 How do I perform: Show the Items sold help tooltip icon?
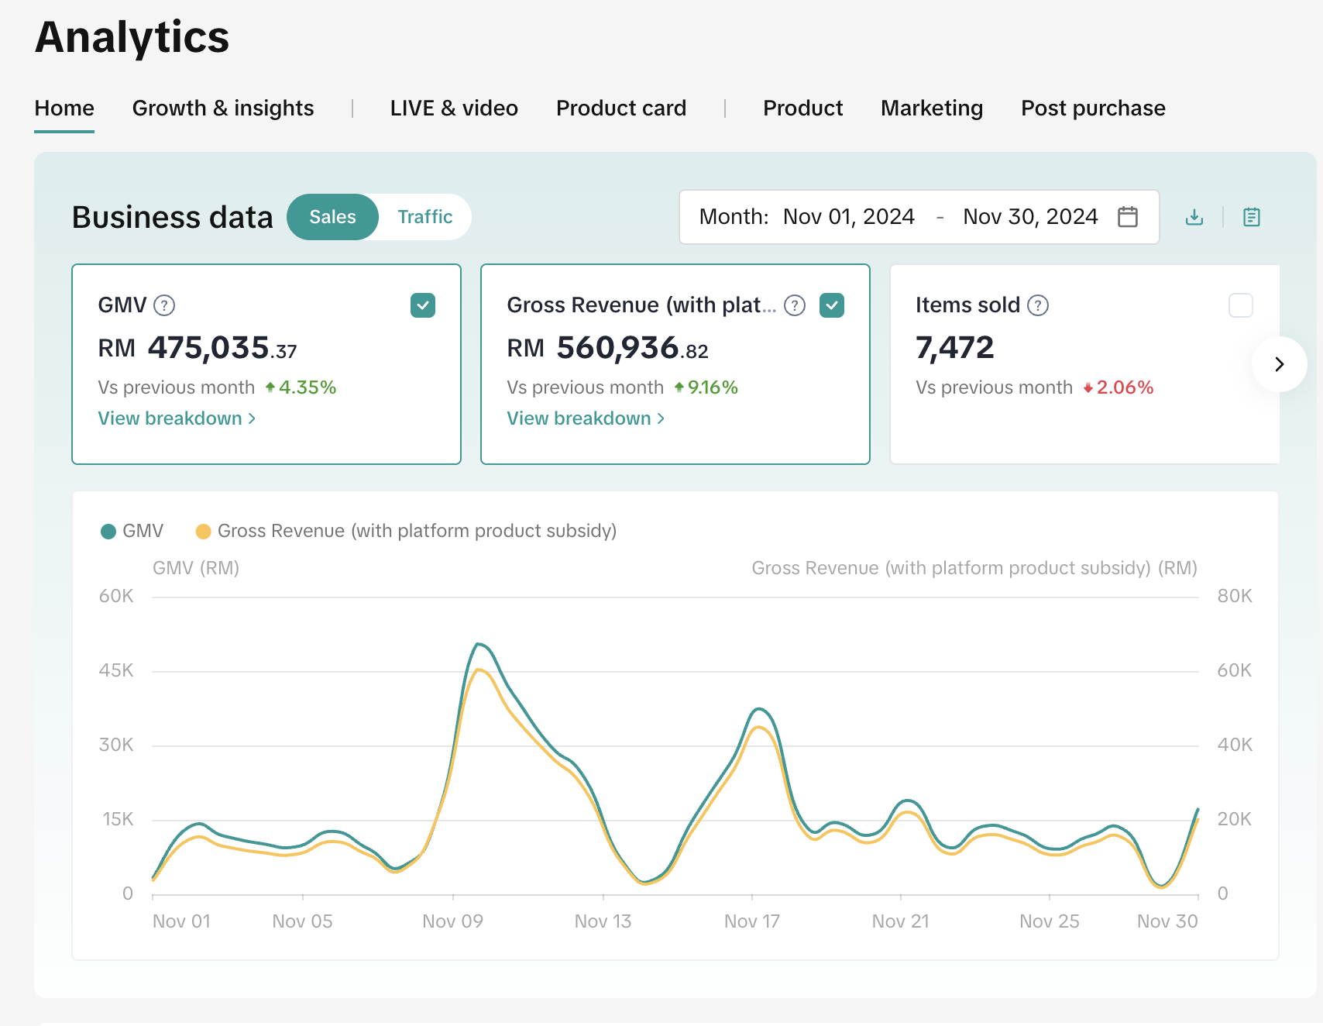[x=1038, y=305]
